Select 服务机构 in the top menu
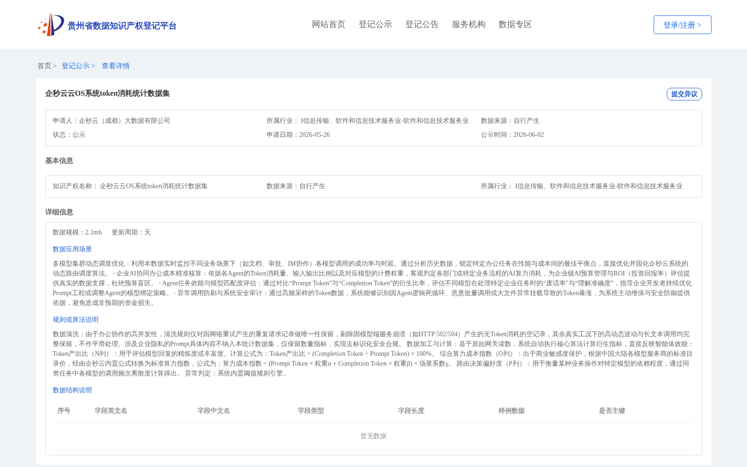 tap(469, 24)
